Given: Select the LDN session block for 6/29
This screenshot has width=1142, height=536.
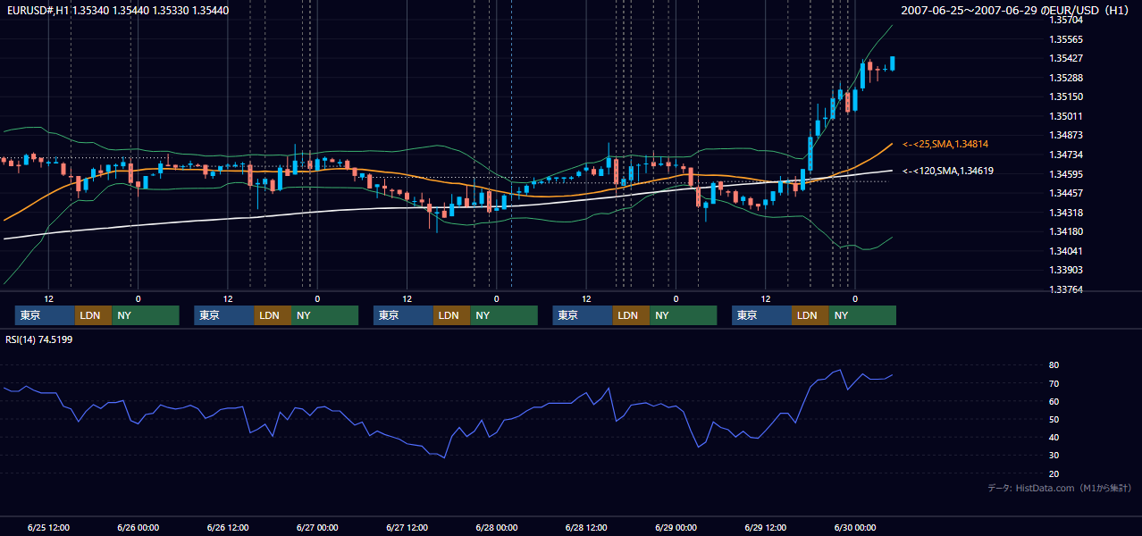Looking at the screenshot, I should pyautogui.click(x=810, y=315).
